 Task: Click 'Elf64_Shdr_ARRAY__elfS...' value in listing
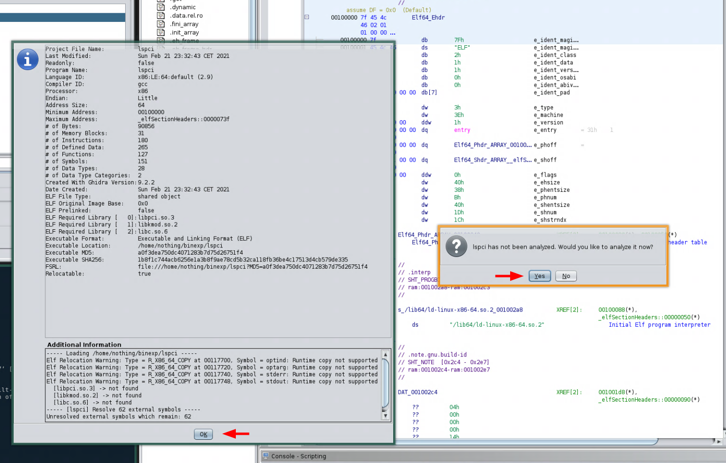click(493, 160)
